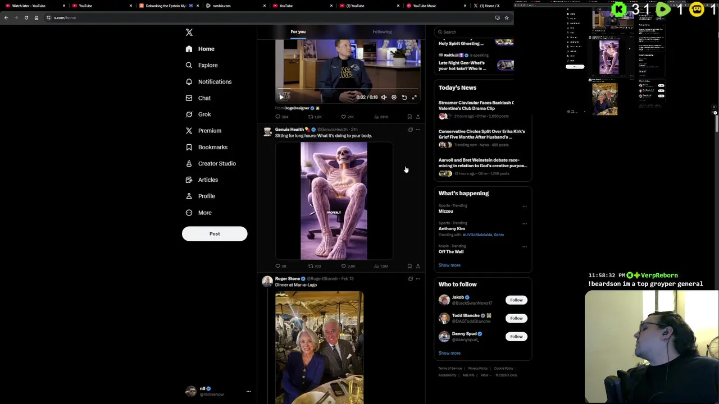Follow Jakob
Viewport: 719px width, 404px height.
pos(516,300)
